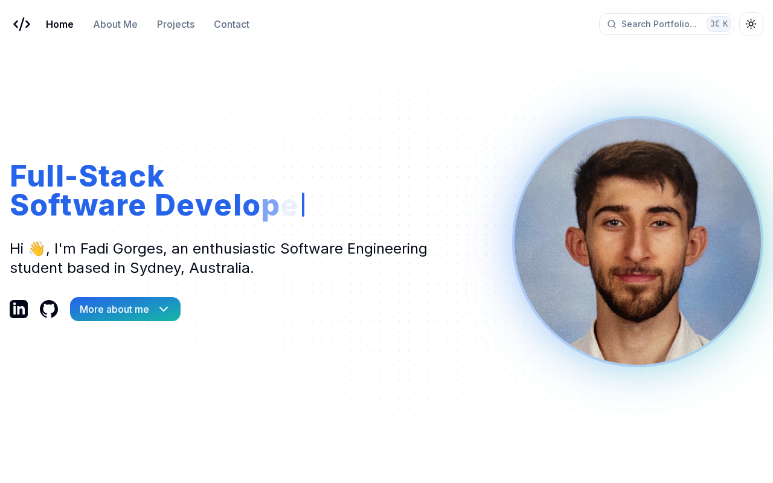Open the About Me nav item
The height and width of the screenshot is (483, 773).
click(115, 24)
